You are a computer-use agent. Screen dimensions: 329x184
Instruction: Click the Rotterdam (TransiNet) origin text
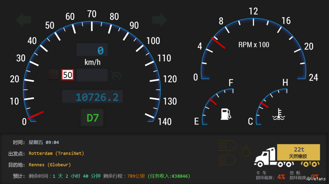56,153
